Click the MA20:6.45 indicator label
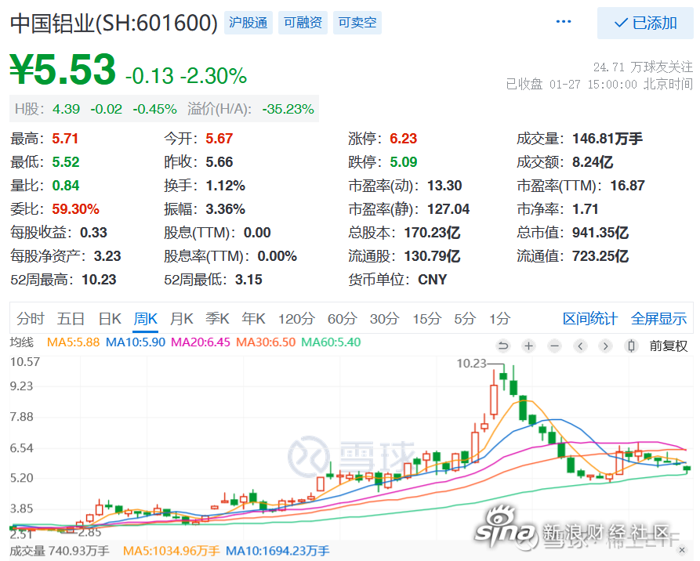 (x=201, y=342)
